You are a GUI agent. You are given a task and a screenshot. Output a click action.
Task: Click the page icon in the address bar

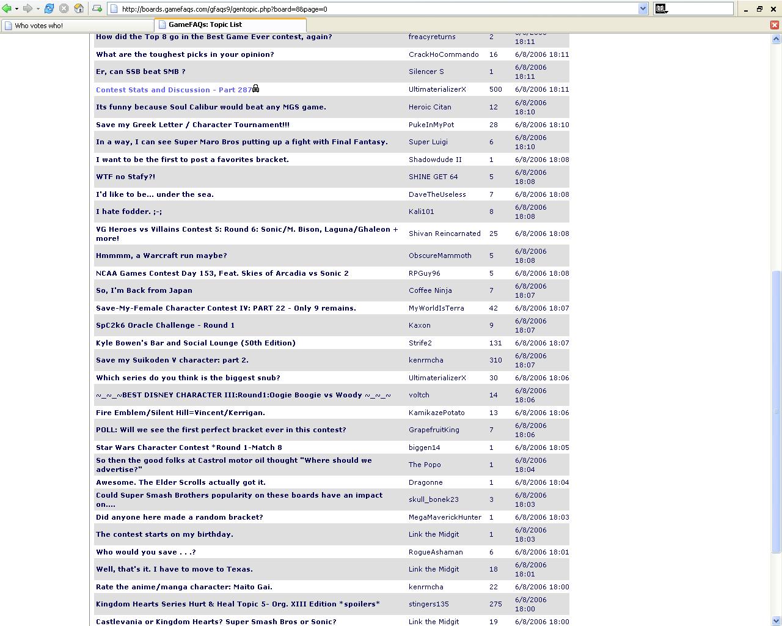(x=114, y=9)
